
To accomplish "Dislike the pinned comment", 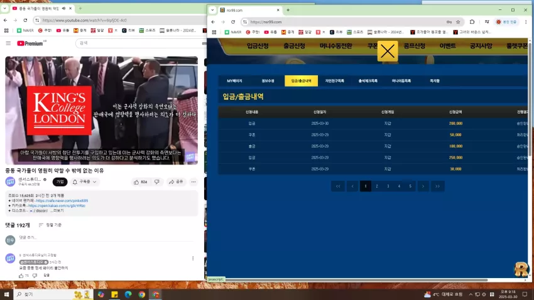I will click(x=35, y=276).
